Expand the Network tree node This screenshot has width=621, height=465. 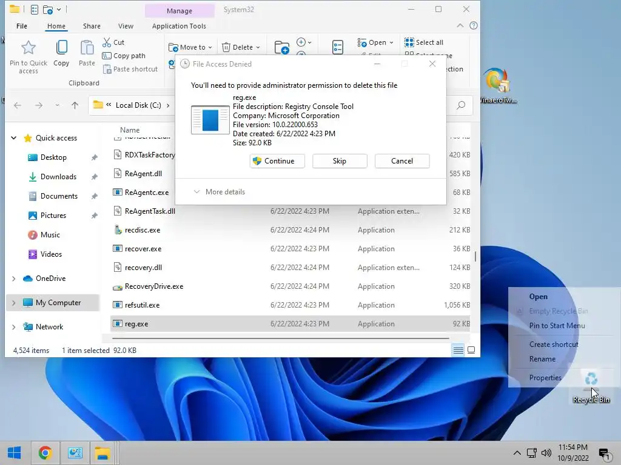point(13,326)
